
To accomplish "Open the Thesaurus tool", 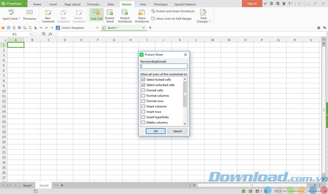I will [30, 15].
